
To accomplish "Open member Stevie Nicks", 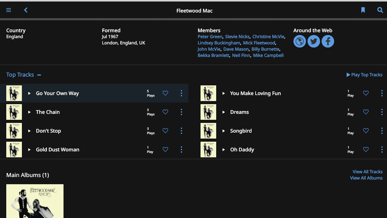I will 237,37.
